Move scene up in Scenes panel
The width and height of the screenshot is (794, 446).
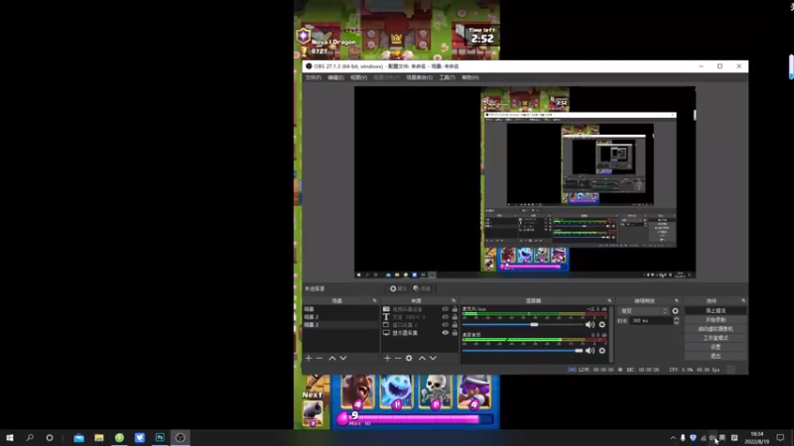tap(332, 358)
